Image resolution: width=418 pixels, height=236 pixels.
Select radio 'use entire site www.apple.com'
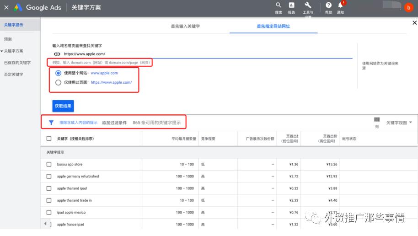58,73
